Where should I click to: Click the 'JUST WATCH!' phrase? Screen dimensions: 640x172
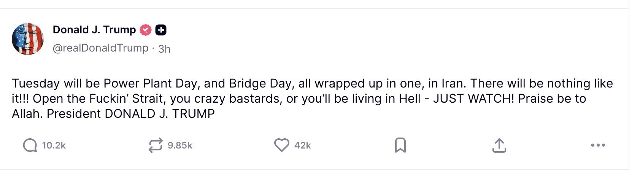(x=473, y=99)
